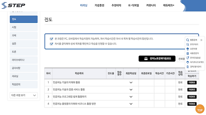Viewport: 206px width, 115px height.
Task: Click the 학습시간 column header
Action: point(159,73)
